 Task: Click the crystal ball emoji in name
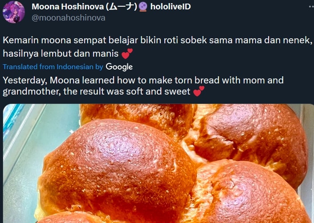143,7
